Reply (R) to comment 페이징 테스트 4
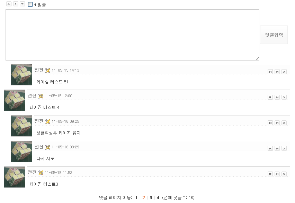This screenshot has height=203, width=295. 270,97
